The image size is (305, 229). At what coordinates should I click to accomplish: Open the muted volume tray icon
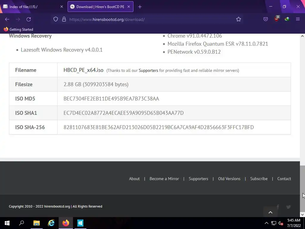click(x=281, y=223)
